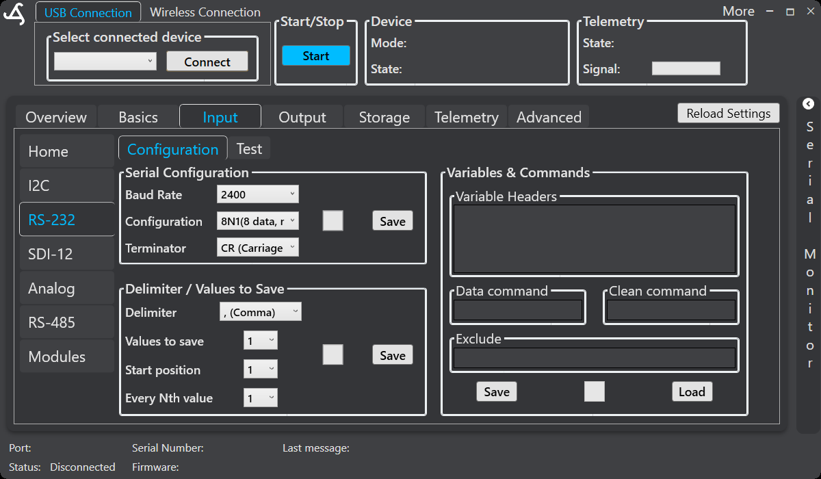
Task: Select SDI-12 in the input sidebar
Action: tap(67, 254)
